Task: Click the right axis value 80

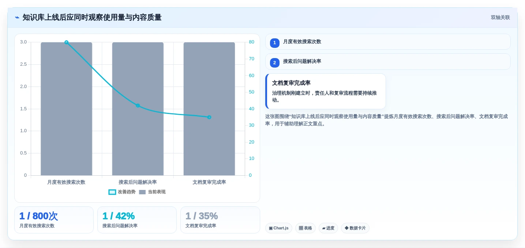Action: tap(251, 42)
